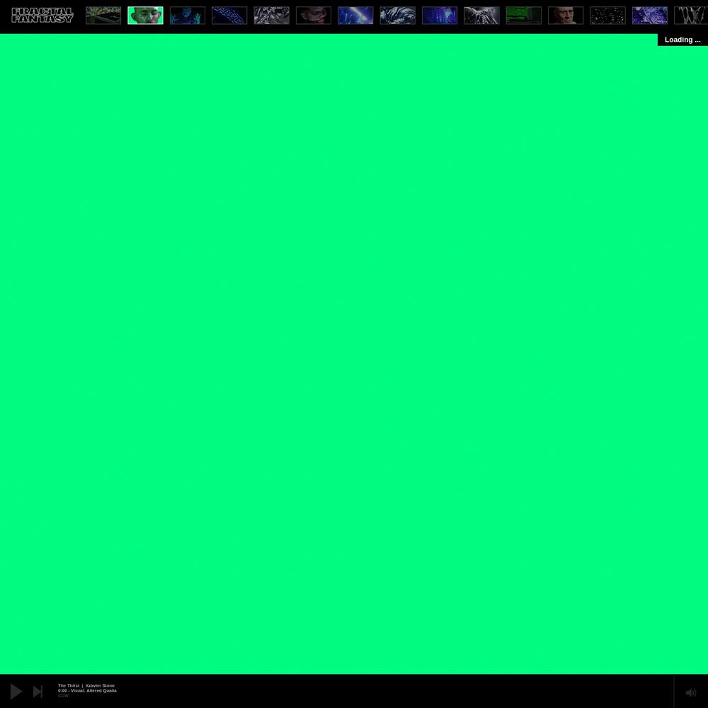Click the track title 'The Thirst'
Viewport: 708px width, 708px height.
coord(69,685)
